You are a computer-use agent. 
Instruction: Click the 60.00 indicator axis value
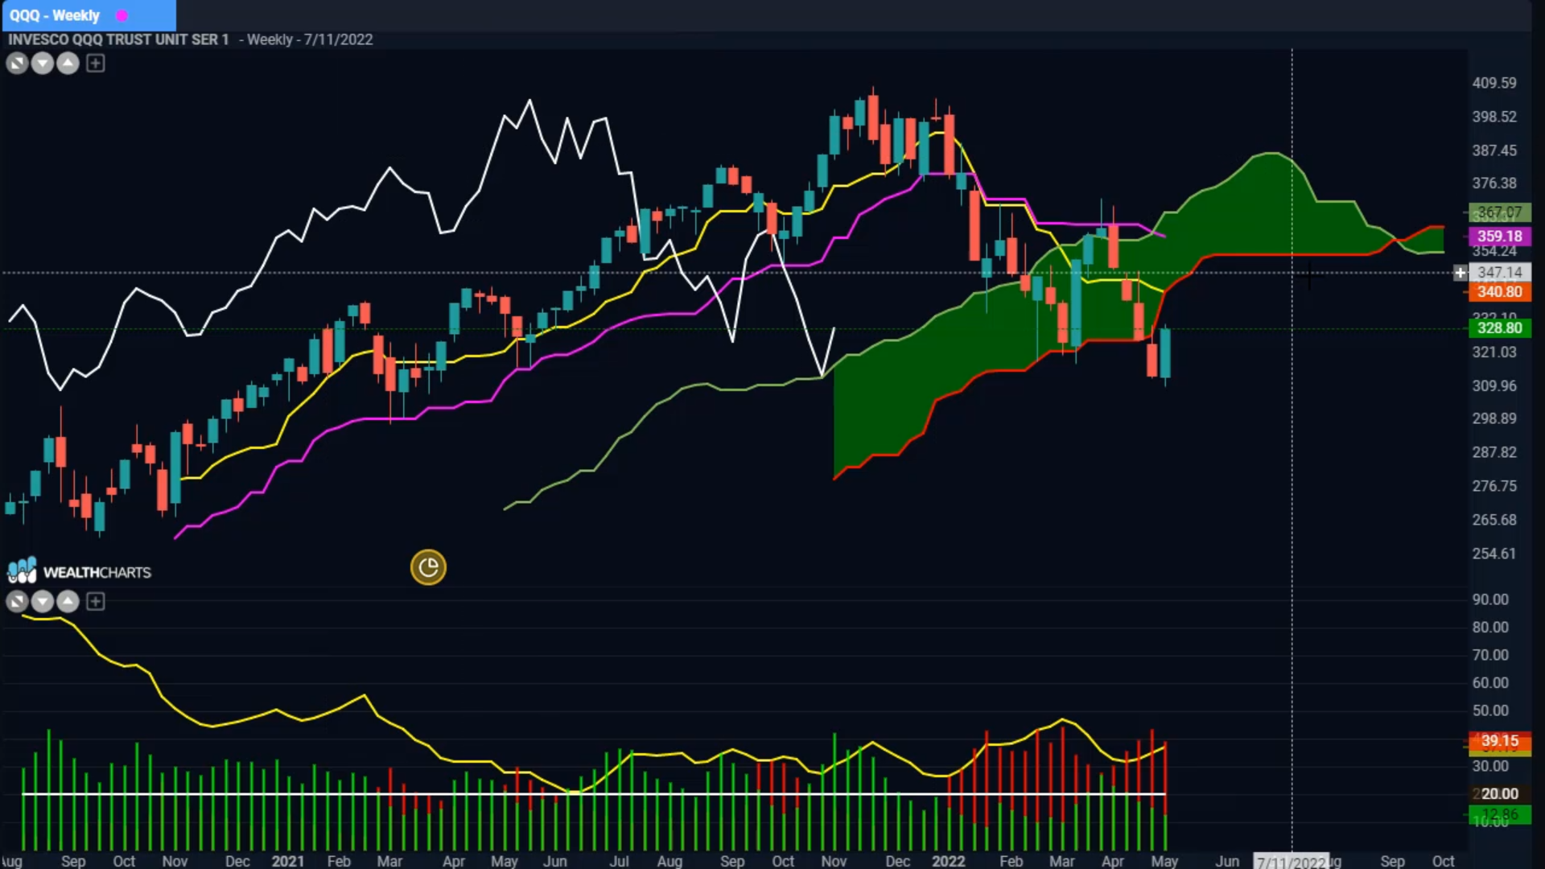[1490, 683]
